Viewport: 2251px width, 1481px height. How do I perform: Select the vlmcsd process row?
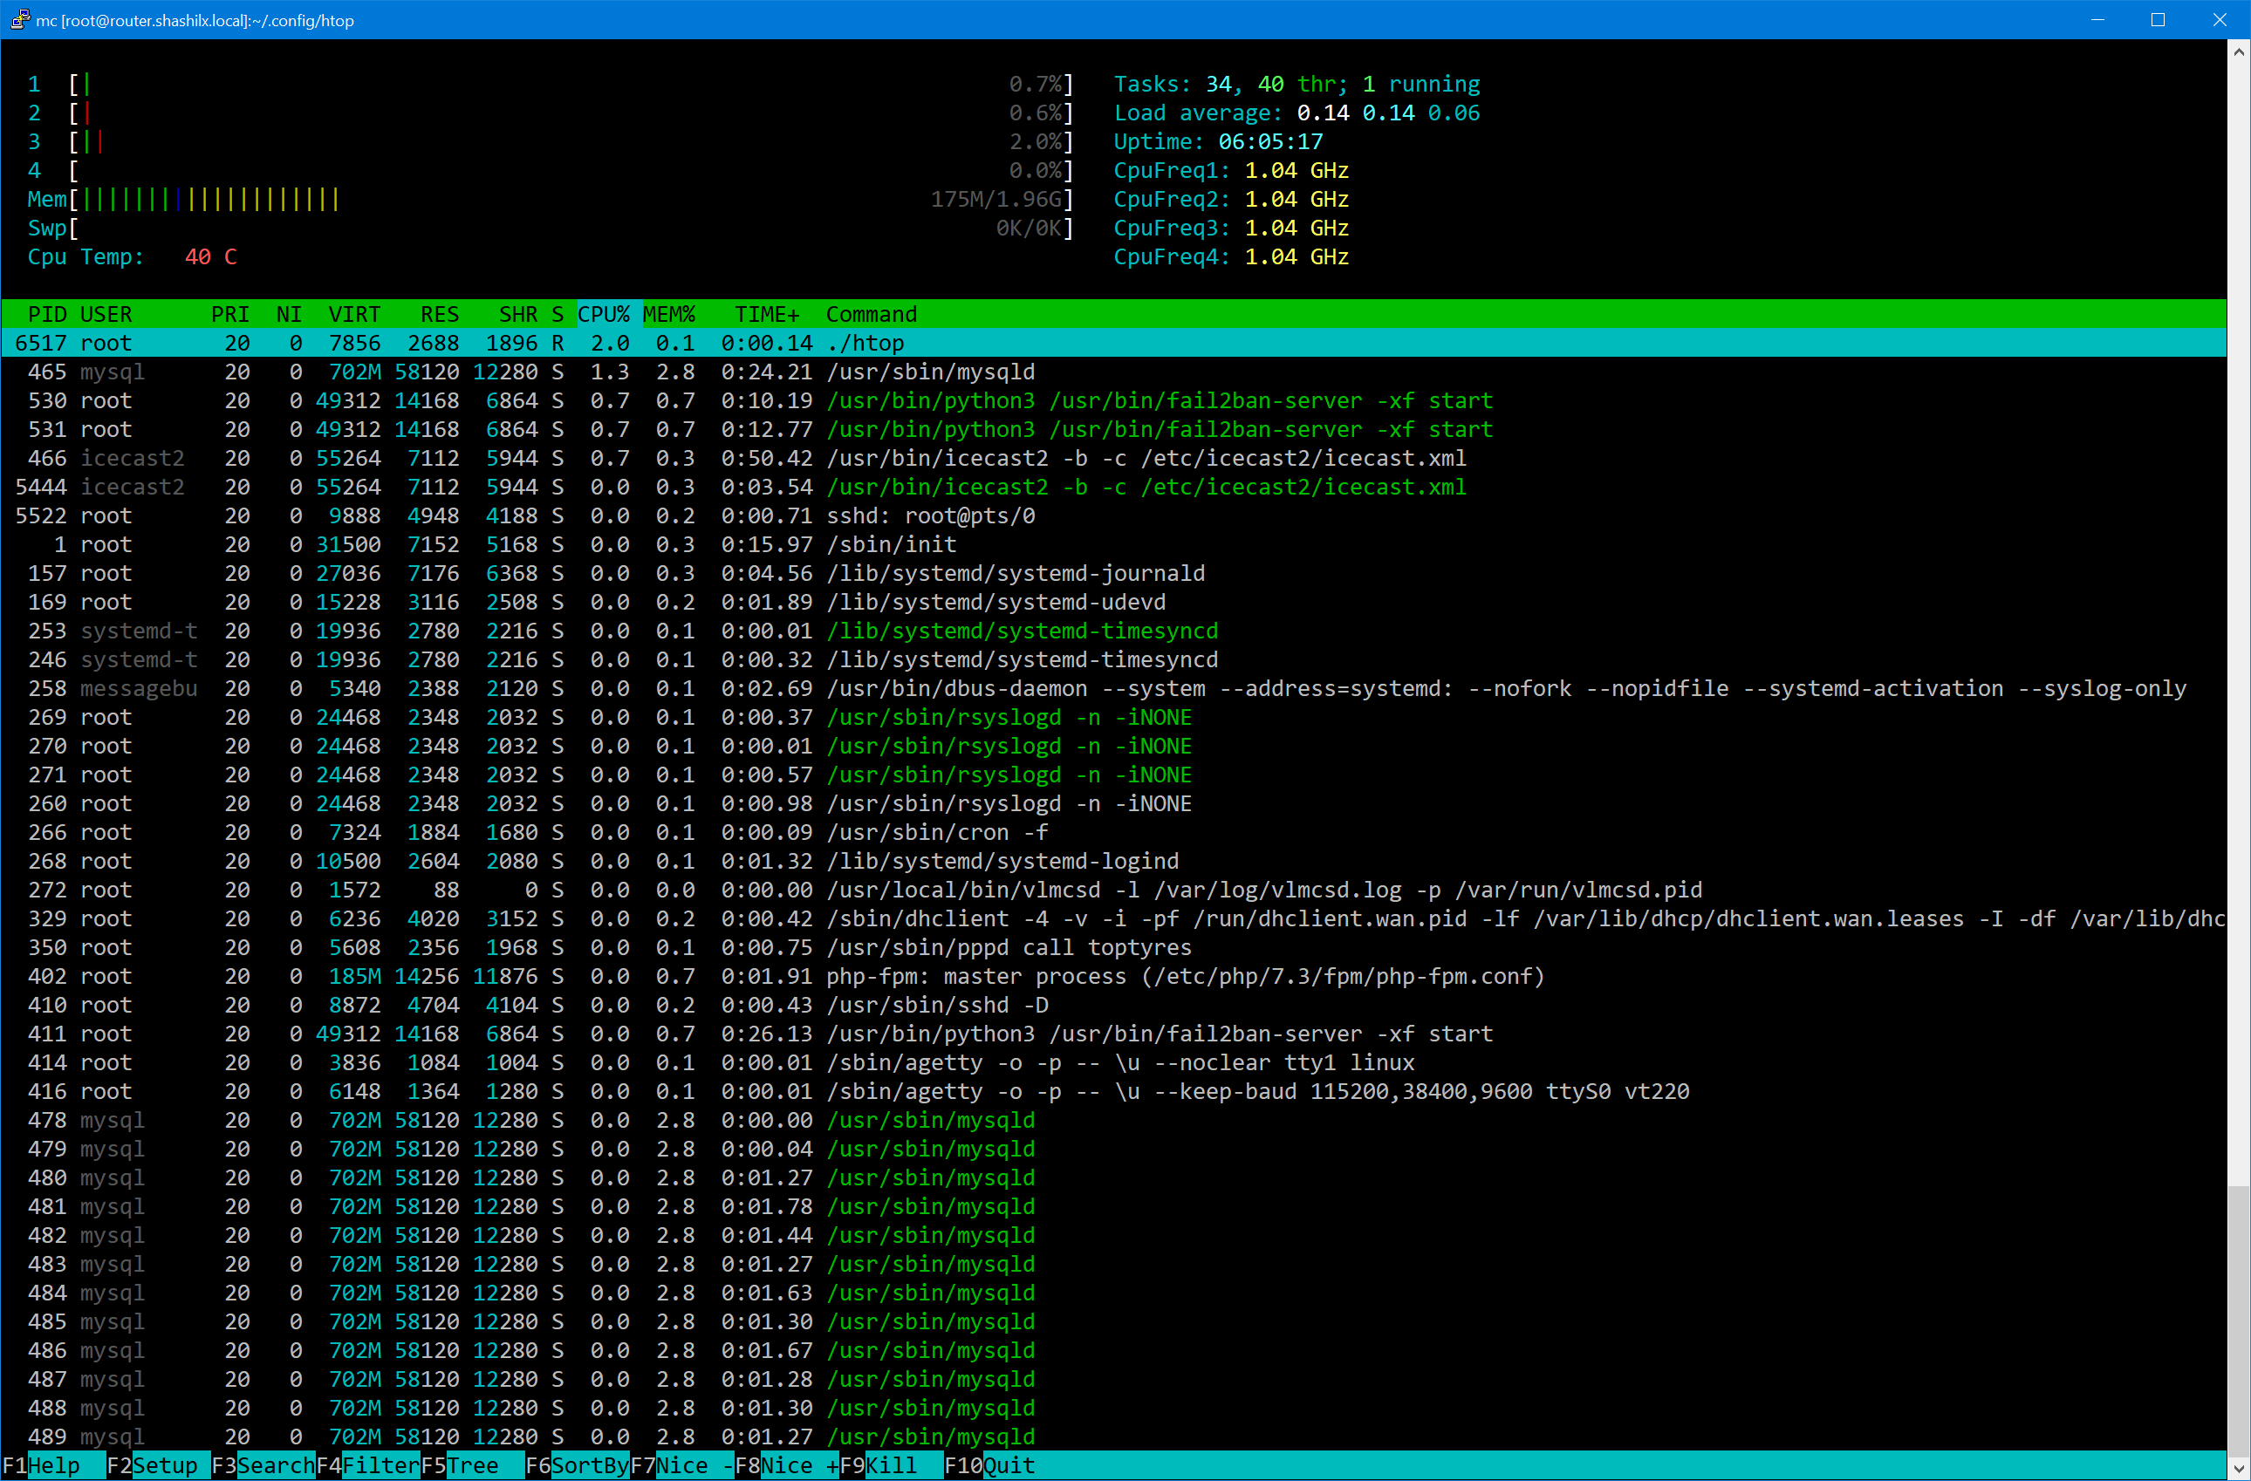coord(1113,890)
